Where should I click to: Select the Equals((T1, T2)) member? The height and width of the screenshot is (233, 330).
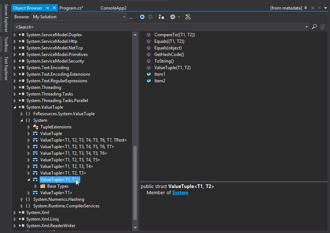169,41
